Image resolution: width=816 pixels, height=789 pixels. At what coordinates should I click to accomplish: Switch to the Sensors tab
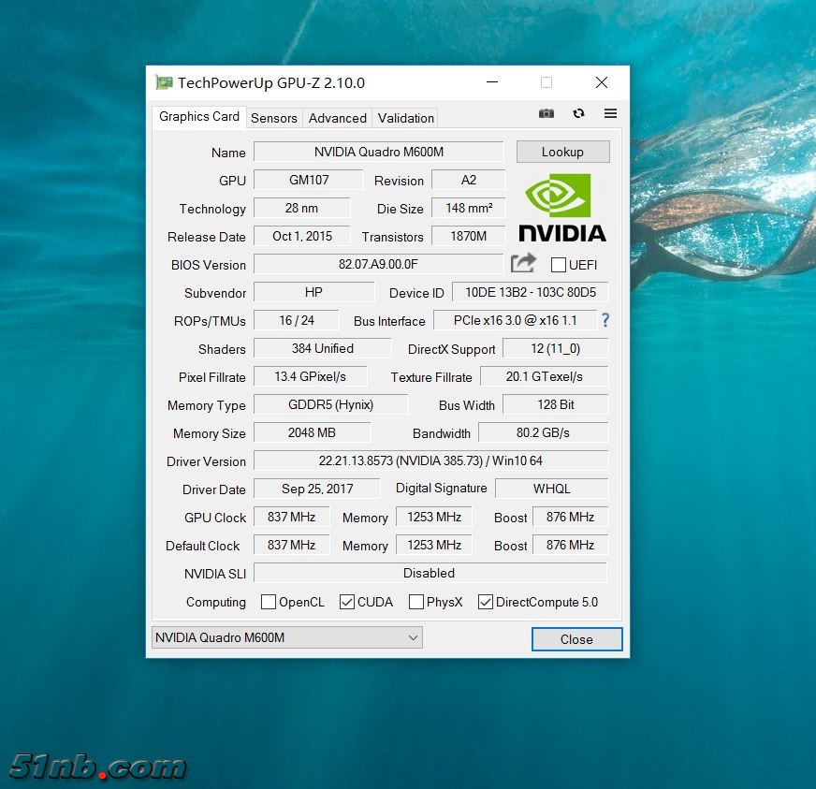274,118
